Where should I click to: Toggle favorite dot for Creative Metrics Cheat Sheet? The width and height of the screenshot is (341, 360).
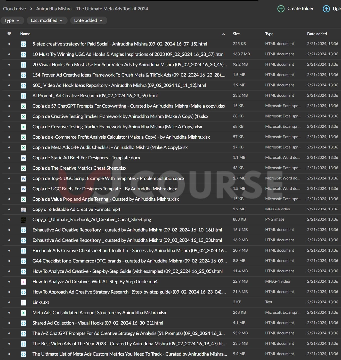[x=9, y=168]
